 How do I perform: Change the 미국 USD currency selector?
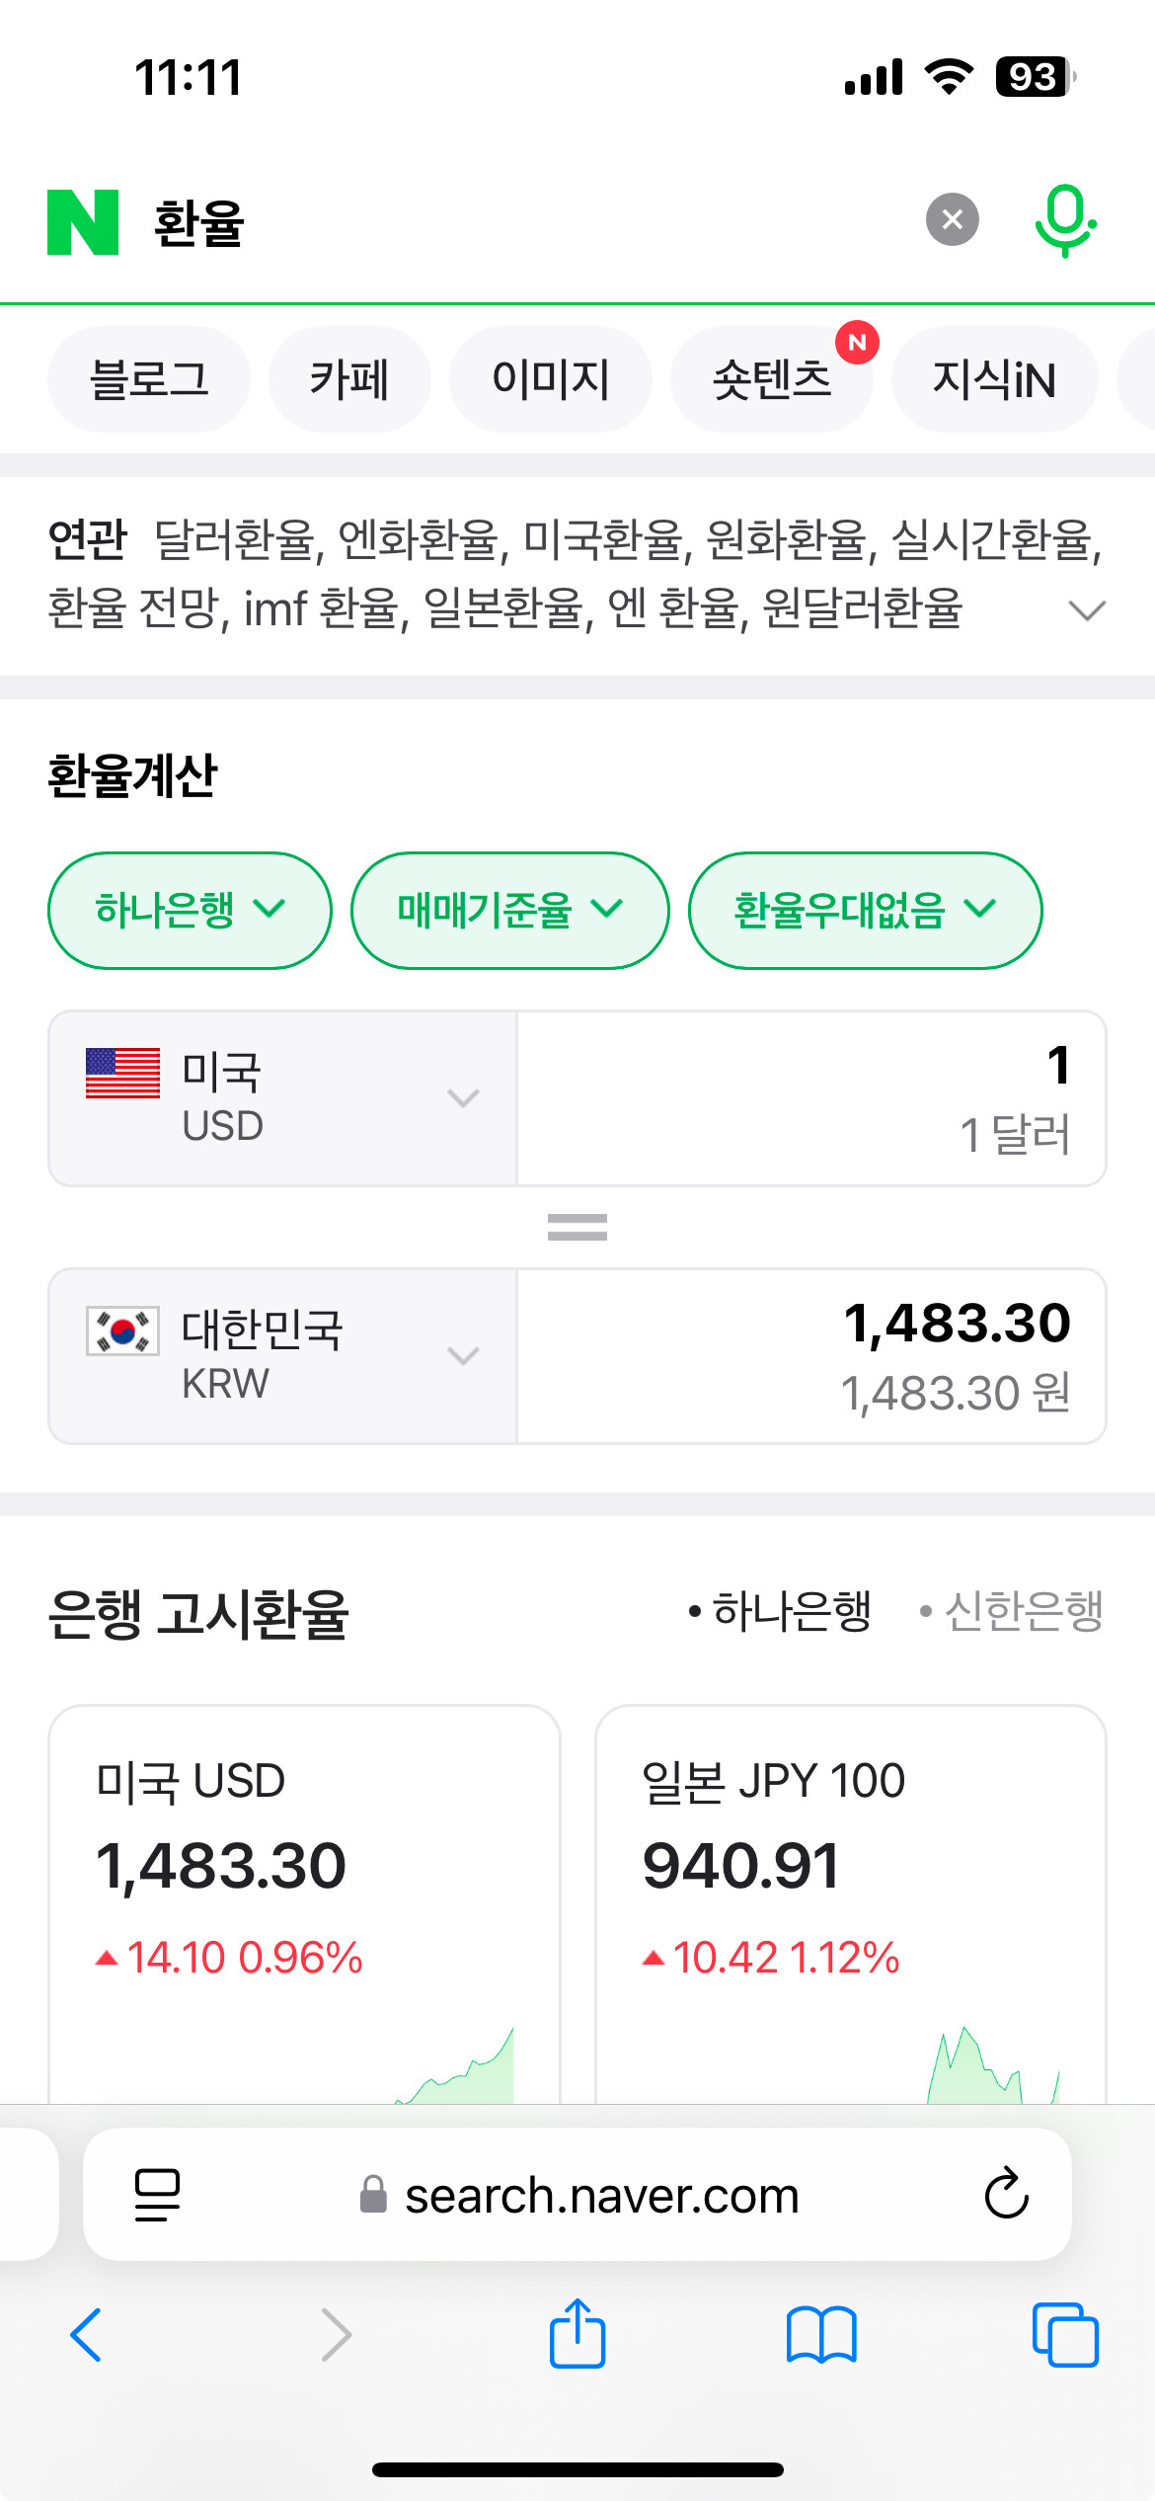pyautogui.click(x=282, y=1097)
